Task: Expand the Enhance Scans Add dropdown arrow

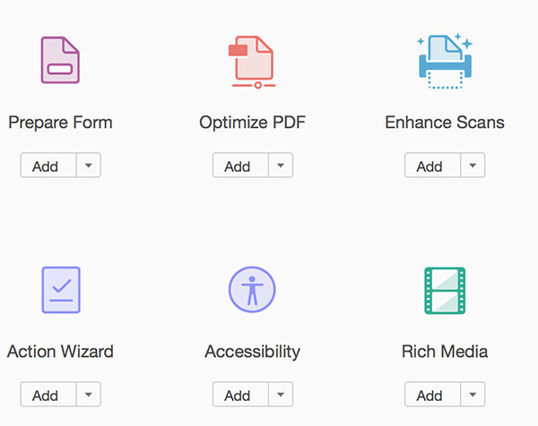Action: click(473, 166)
